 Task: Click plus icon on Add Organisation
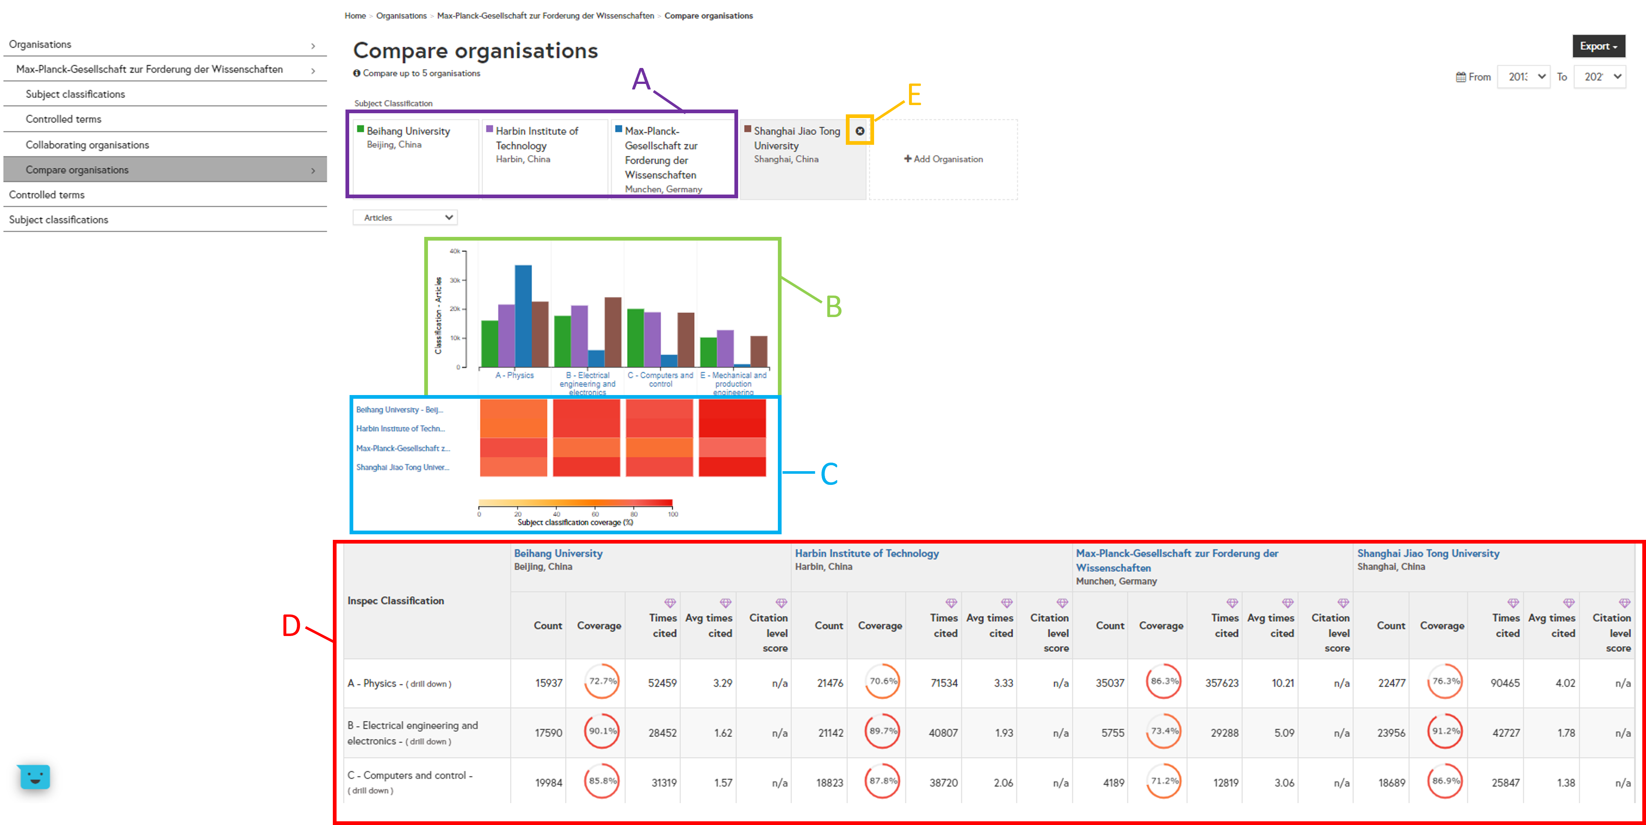pyautogui.click(x=908, y=159)
